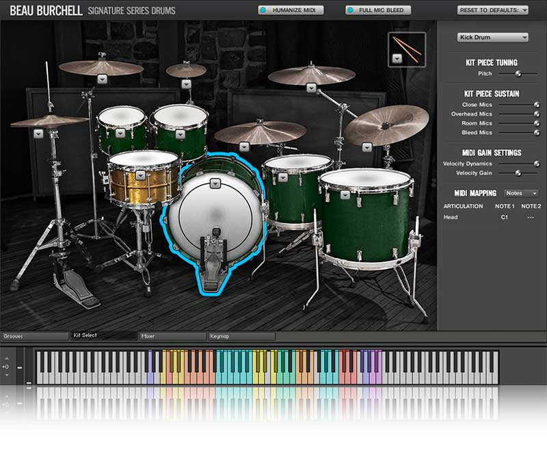This screenshot has width=547, height=453.
Task: Open the left rack tom dropdown arrow
Action: [120, 133]
